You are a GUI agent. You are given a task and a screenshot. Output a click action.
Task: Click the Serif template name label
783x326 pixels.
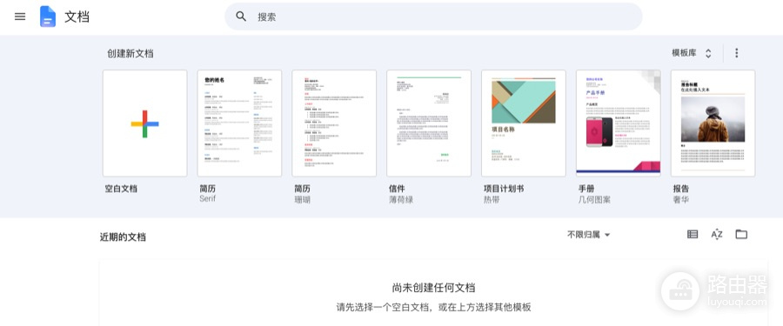[208, 199]
